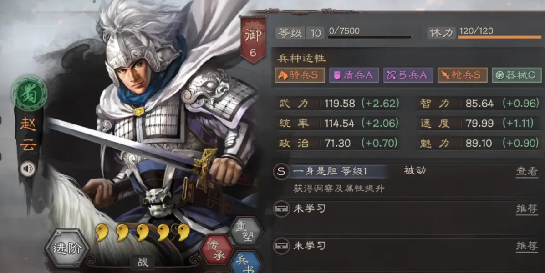The image size is (545, 273).
Task: Select the red 传承 inheritance hexagon
Action: click(217, 250)
